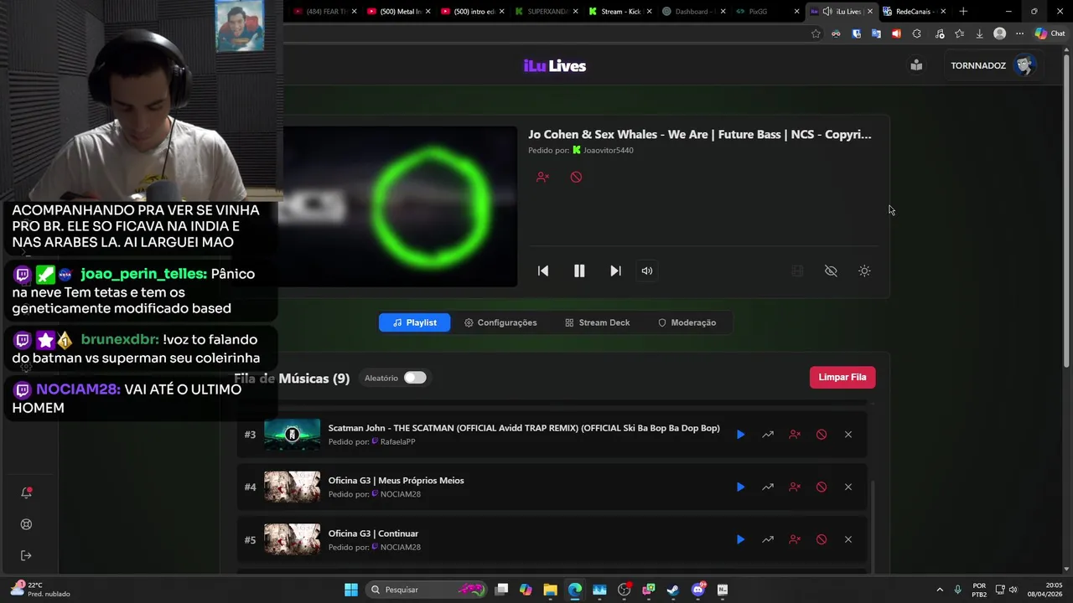Click the logout icon in left sidebar

26,555
